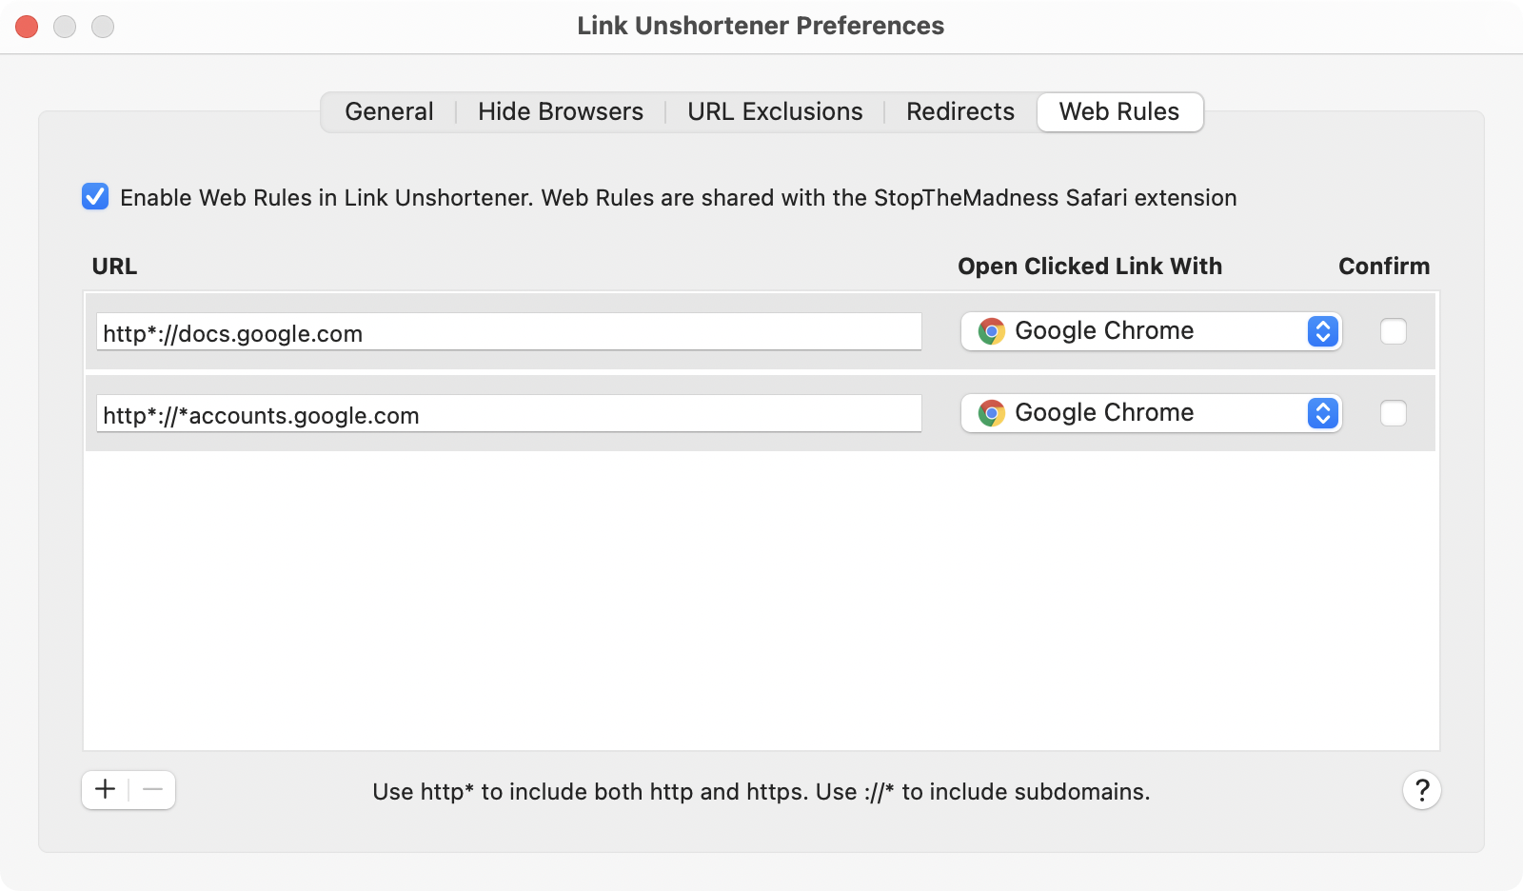Click blue stepper arrows in docs.google.com row
The image size is (1523, 891).
coord(1322,331)
